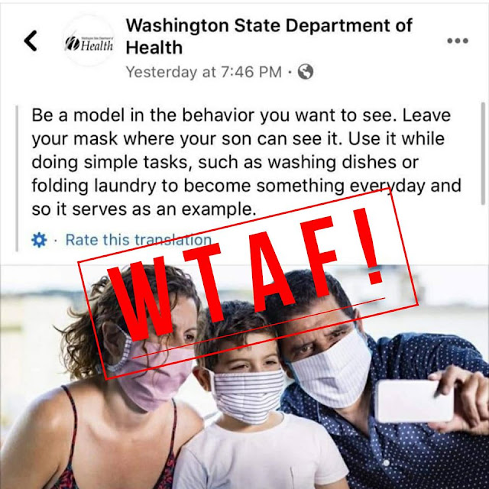The width and height of the screenshot is (489, 489).
Task: Click the Rate this translation link
Action: (138, 240)
